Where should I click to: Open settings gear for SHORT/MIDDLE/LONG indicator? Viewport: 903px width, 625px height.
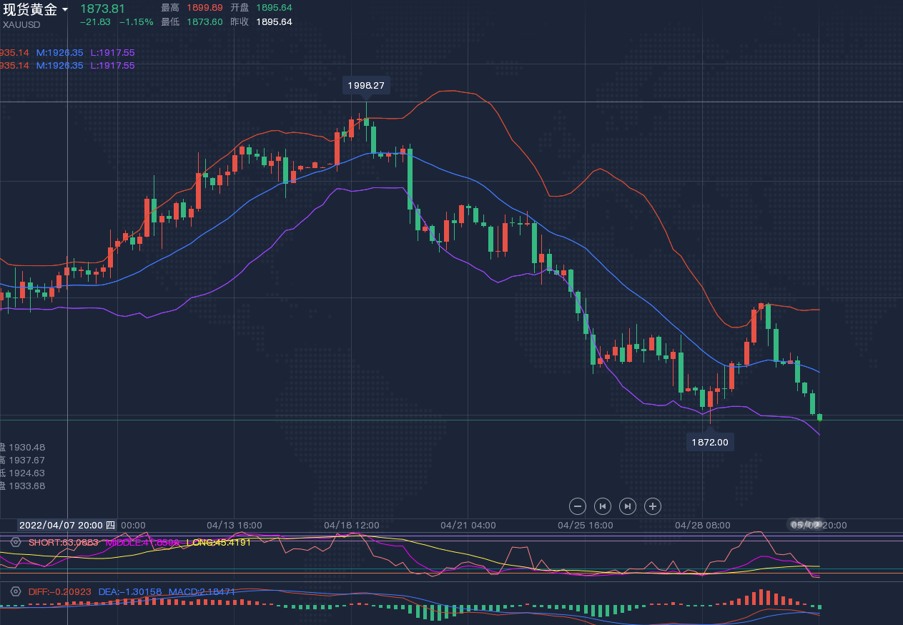[x=16, y=542]
